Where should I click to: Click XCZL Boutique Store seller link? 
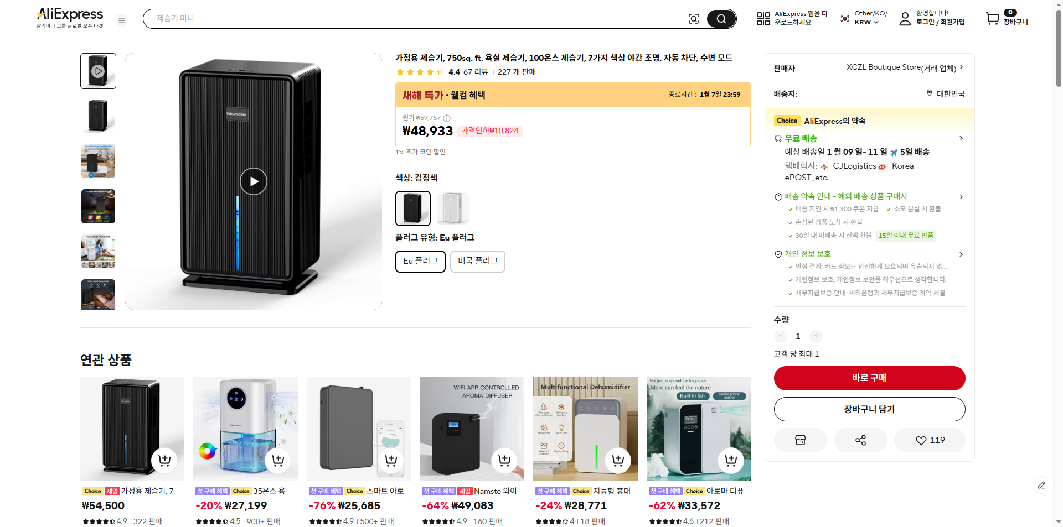click(901, 67)
